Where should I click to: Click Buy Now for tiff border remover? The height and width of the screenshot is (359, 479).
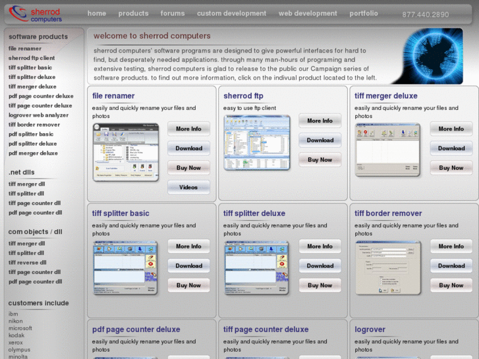(x=451, y=285)
